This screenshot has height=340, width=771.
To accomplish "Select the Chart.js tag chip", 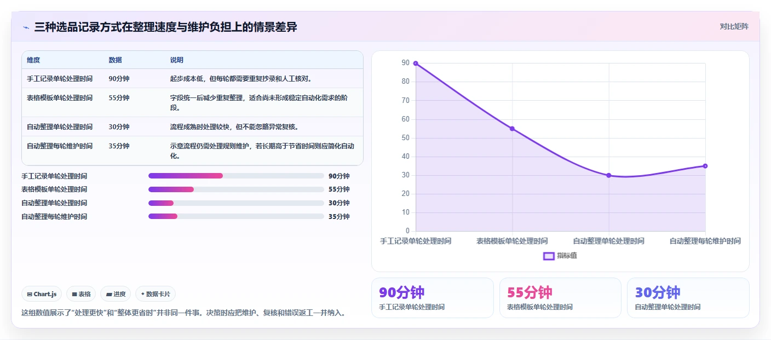I will point(42,294).
